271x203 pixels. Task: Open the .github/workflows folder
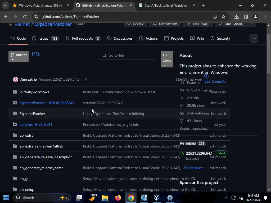click(34, 92)
